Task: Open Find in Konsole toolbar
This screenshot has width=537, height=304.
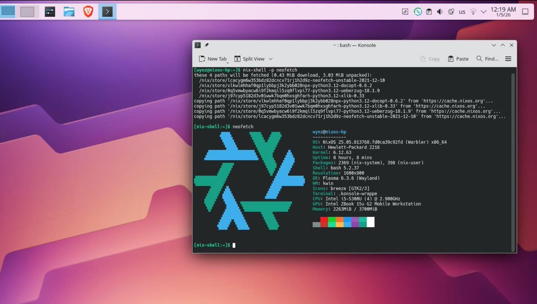Action: point(487,59)
